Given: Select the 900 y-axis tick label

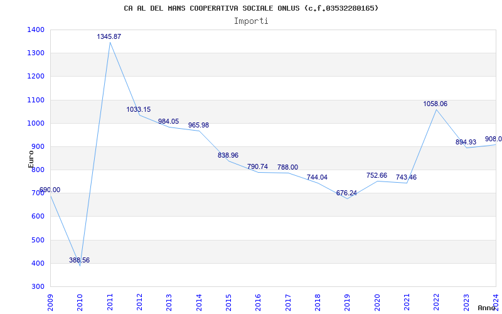Looking at the screenshot, I should (x=38, y=147).
